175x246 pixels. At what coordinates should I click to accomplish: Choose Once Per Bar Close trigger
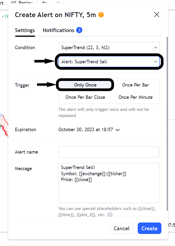pos(85,97)
